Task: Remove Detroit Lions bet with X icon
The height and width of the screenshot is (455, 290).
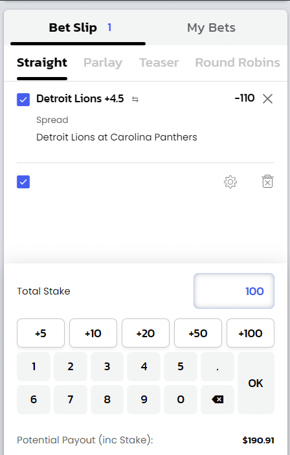Action: click(267, 98)
